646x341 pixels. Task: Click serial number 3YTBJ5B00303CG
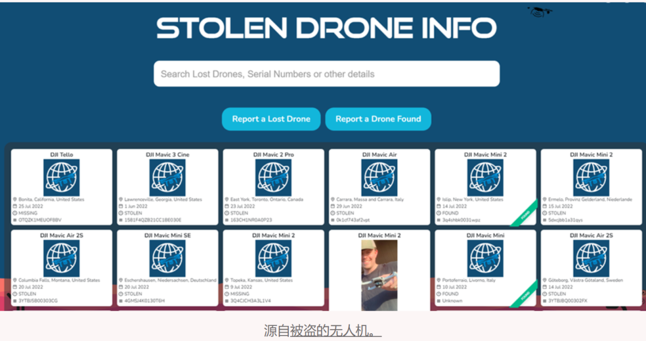coord(38,301)
